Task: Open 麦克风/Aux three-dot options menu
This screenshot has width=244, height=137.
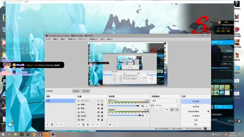Action: tap(147, 106)
